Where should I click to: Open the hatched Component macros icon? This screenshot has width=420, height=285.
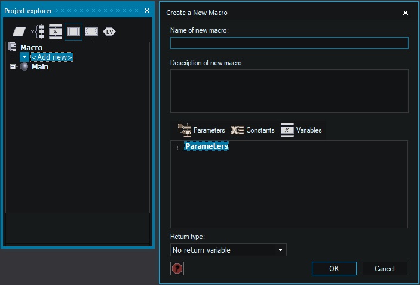pyautogui.click(x=91, y=32)
